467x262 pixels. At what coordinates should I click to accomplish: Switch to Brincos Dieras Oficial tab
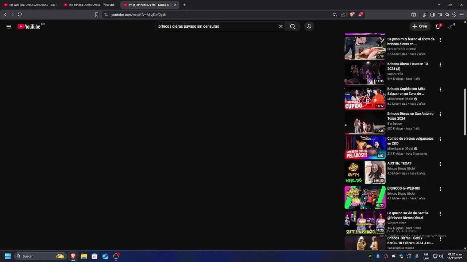coord(90,5)
